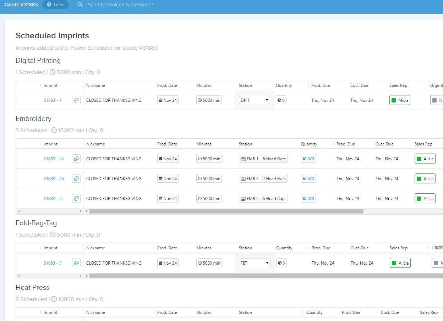Click the Nov 24 date for imprint 31883 - 2b
443x321 pixels.
168,178
